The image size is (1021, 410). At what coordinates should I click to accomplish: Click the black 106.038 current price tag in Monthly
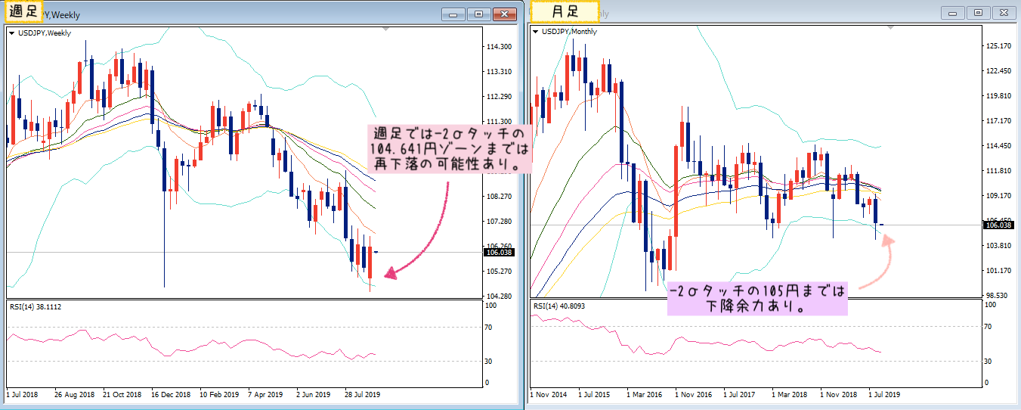pyautogui.click(x=999, y=225)
